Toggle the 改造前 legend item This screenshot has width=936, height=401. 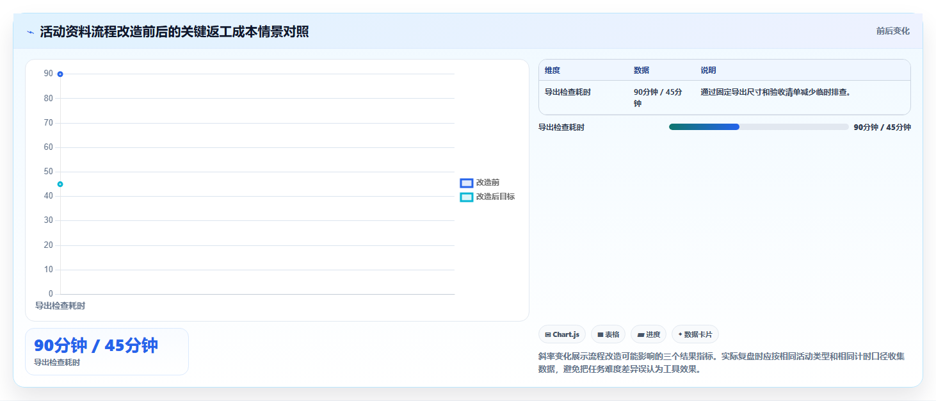(480, 183)
